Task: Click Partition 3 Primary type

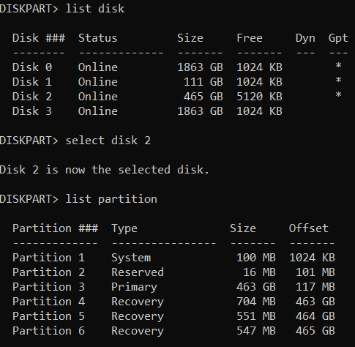Action: (134, 287)
